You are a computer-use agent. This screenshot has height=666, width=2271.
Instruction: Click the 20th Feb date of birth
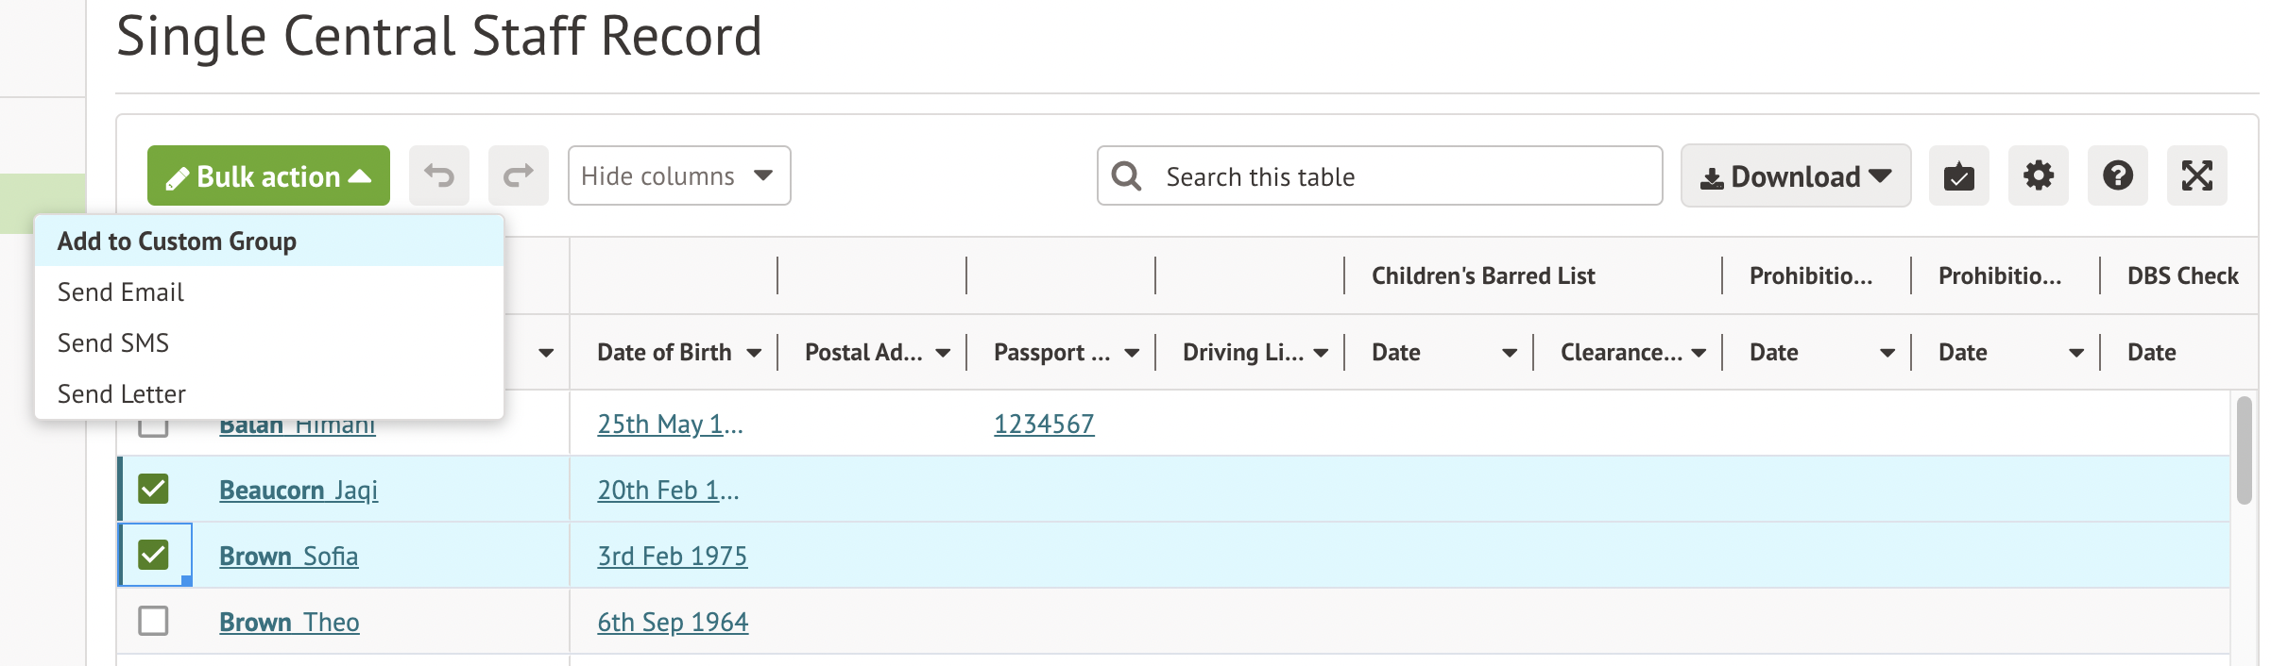coord(668,491)
